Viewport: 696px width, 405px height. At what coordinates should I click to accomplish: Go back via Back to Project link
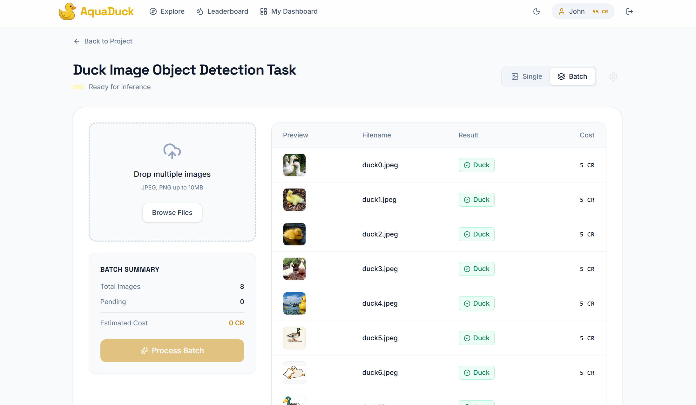click(108, 41)
